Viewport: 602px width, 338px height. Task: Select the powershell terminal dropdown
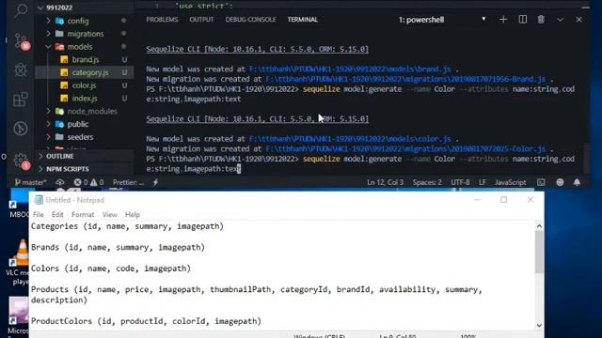[442, 20]
